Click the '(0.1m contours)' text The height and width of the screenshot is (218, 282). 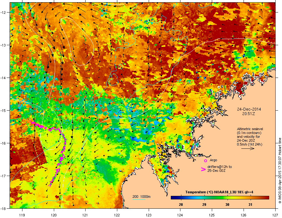coord(249,133)
